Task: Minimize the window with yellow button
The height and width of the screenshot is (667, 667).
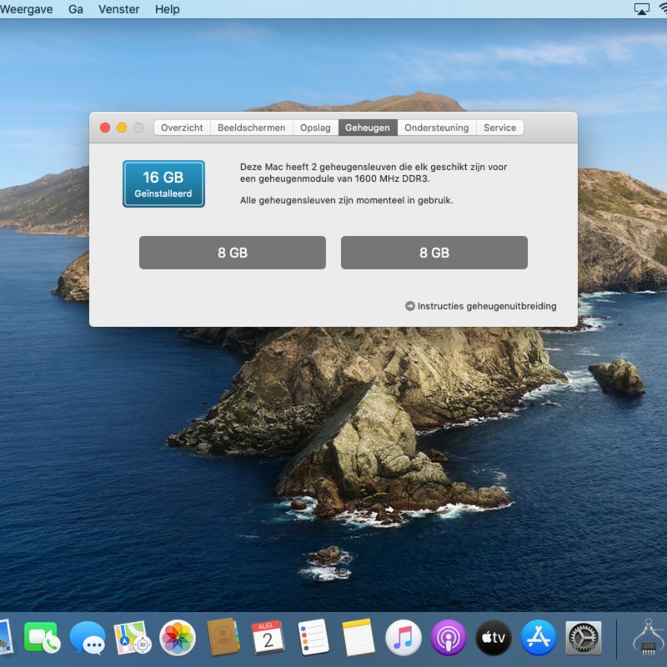Action: [x=122, y=128]
